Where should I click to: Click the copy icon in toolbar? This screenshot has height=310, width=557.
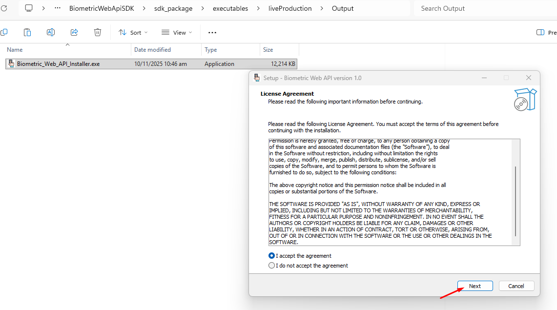coord(4,32)
